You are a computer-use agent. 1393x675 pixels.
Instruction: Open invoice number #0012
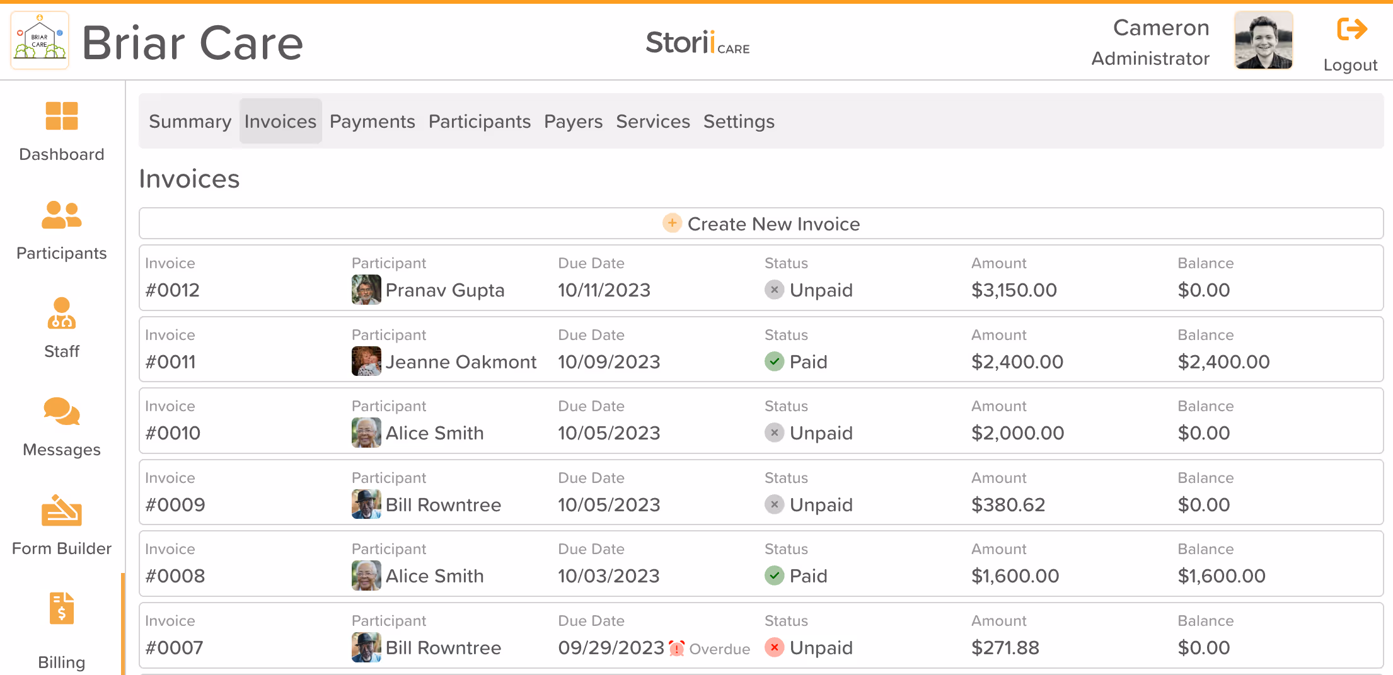coord(173,290)
